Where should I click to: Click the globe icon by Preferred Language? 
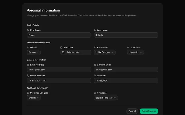click(28, 93)
